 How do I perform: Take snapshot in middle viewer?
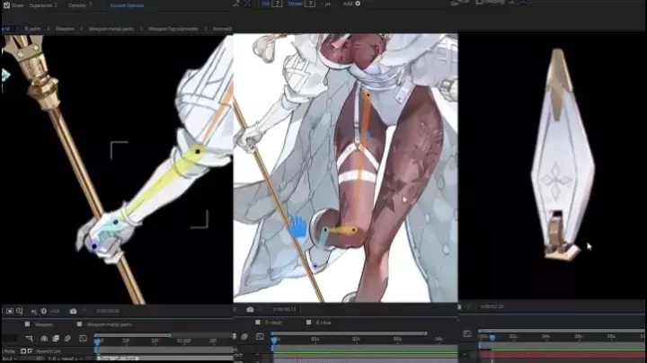tap(250, 309)
